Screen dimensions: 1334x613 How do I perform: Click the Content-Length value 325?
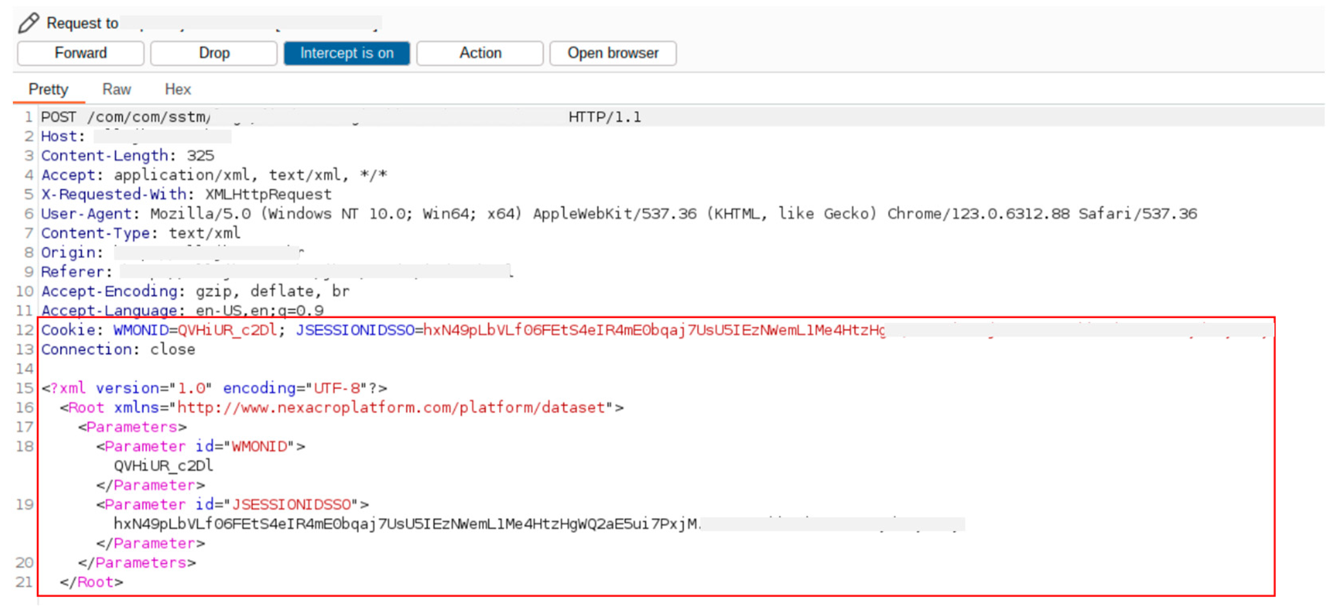(x=201, y=156)
